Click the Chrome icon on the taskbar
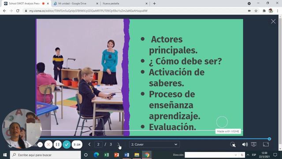The height and width of the screenshot is (159, 282). [147, 155]
